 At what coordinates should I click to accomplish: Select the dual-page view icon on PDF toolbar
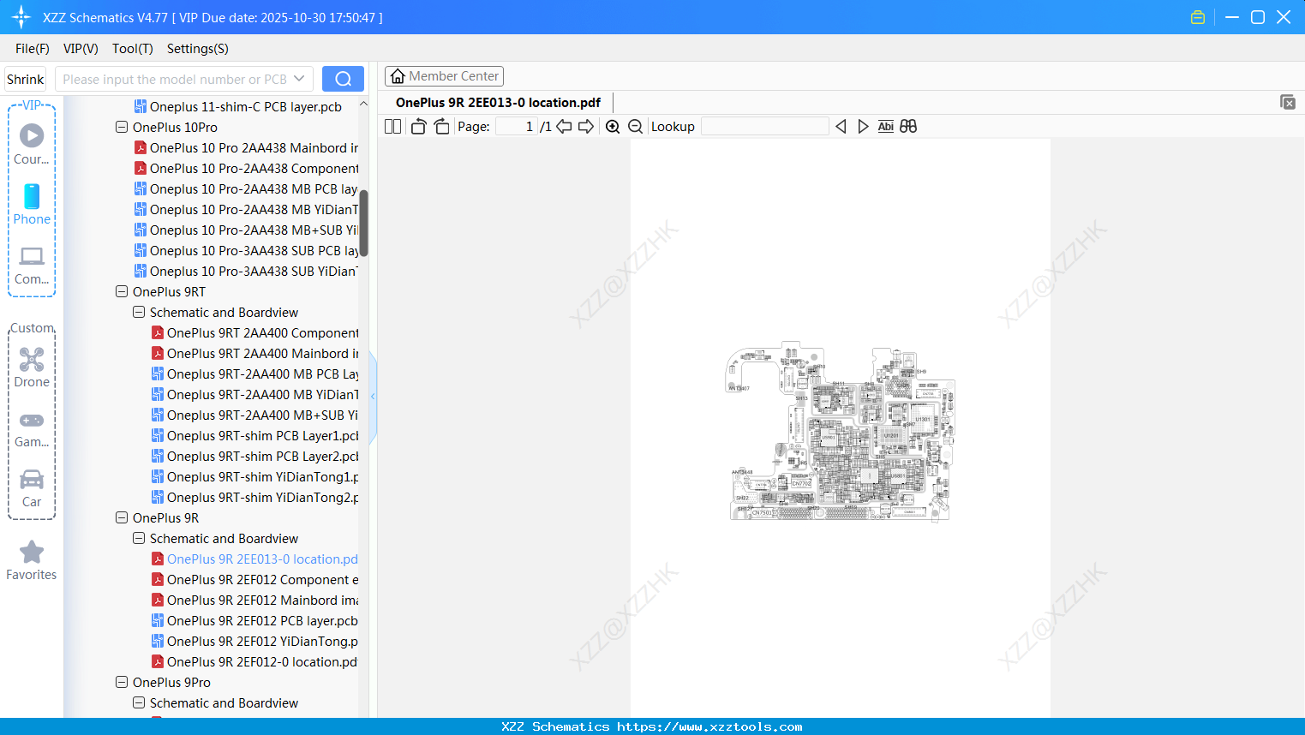[x=392, y=126]
